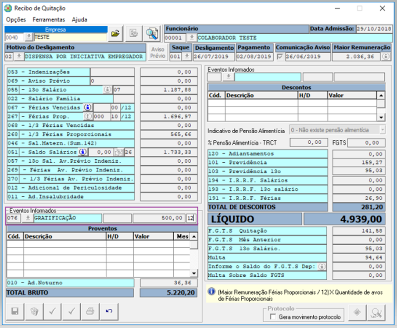Toggle Gera movimento protocolo checkbox
The image size is (397, 328).
click(273, 317)
